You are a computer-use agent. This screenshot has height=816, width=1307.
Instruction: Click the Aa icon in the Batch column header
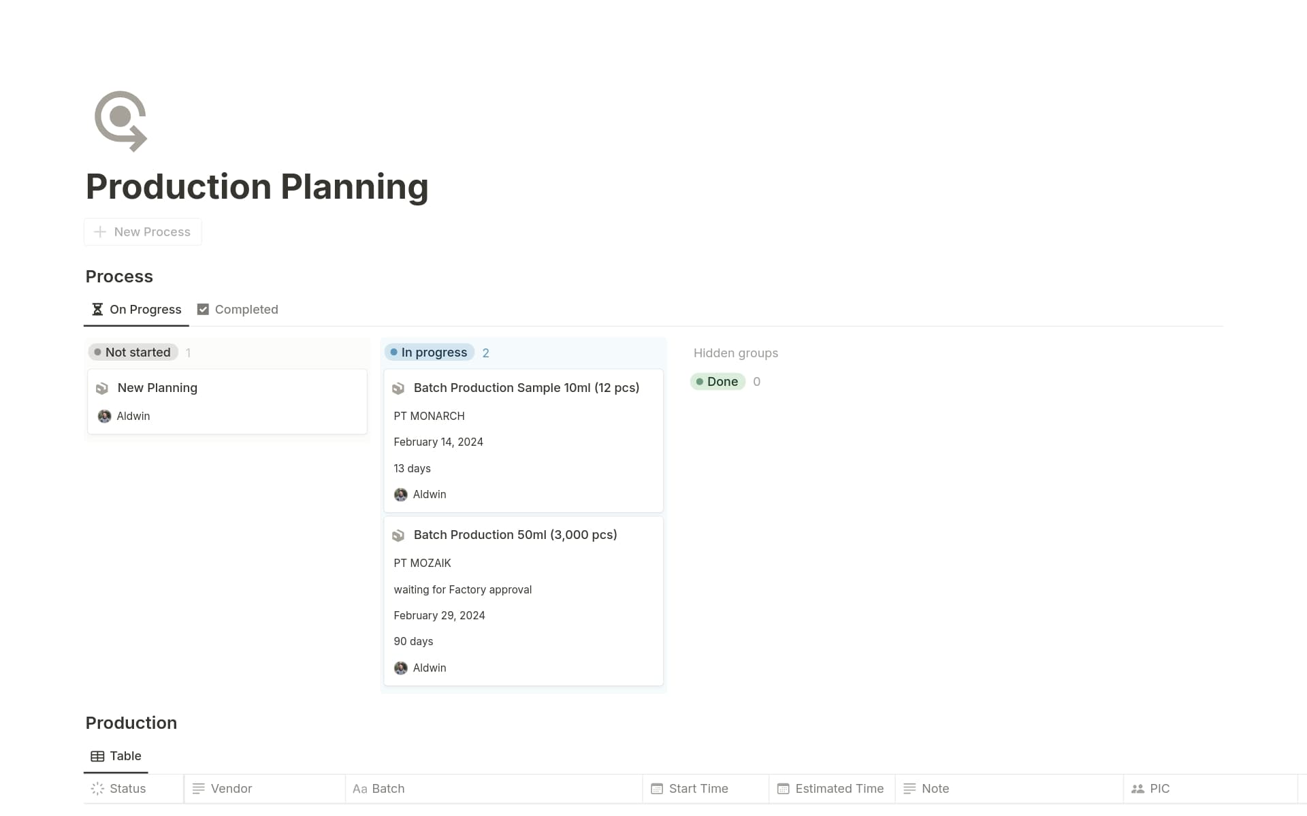[x=360, y=789]
